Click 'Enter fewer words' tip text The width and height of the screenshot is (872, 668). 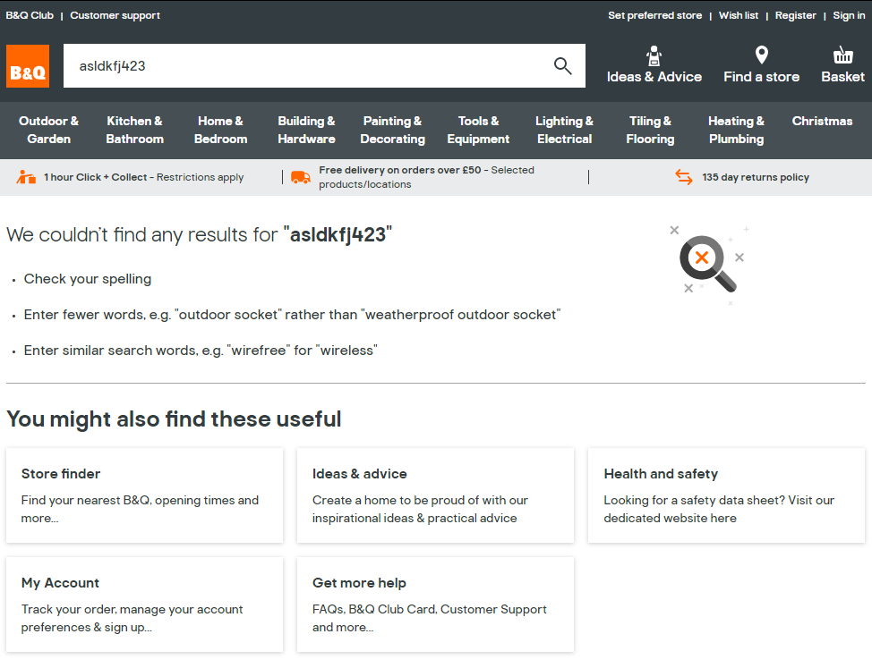(292, 315)
